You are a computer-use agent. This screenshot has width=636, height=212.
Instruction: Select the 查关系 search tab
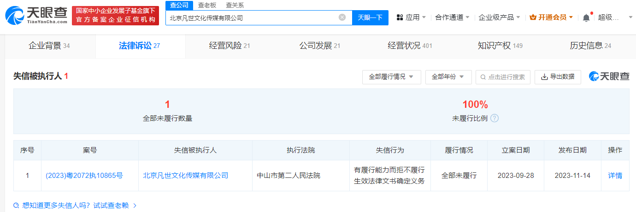point(235,5)
